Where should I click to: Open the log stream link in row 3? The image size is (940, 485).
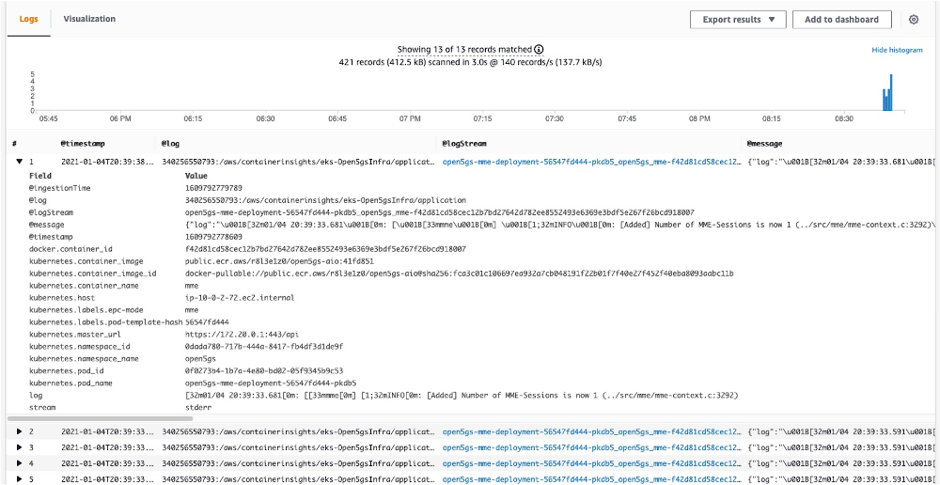click(x=588, y=447)
